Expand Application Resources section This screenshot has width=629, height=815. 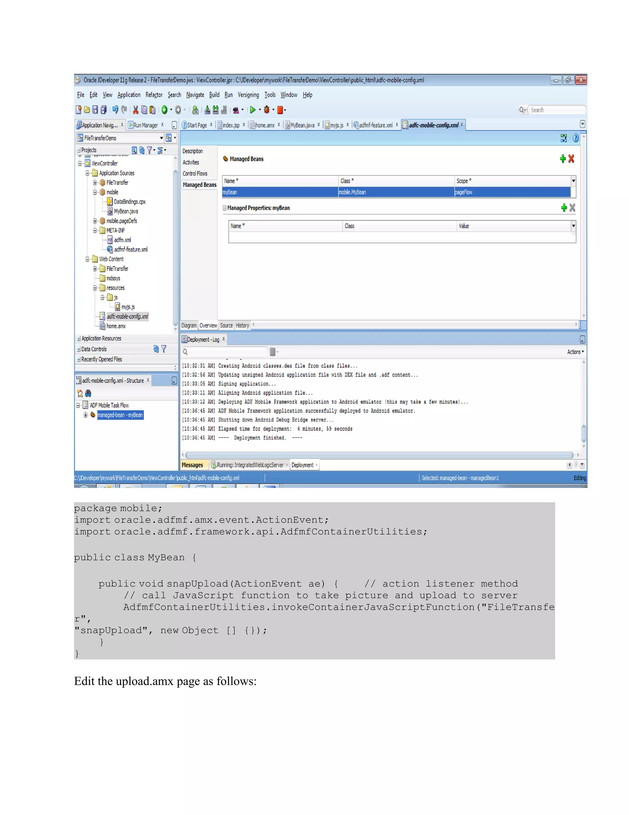click(79, 339)
